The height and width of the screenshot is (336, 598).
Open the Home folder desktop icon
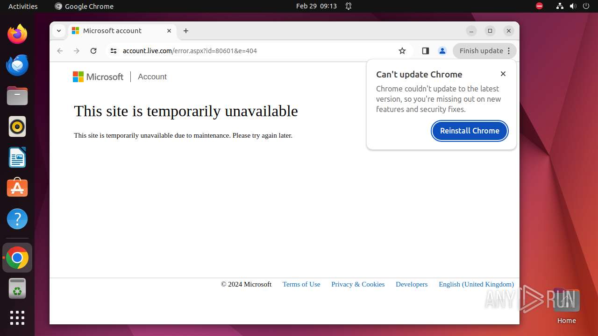click(x=566, y=306)
